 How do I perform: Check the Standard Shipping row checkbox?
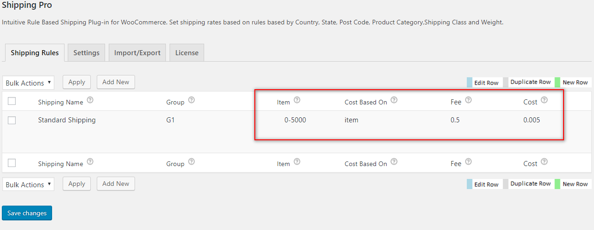click(x=12, y=120)
